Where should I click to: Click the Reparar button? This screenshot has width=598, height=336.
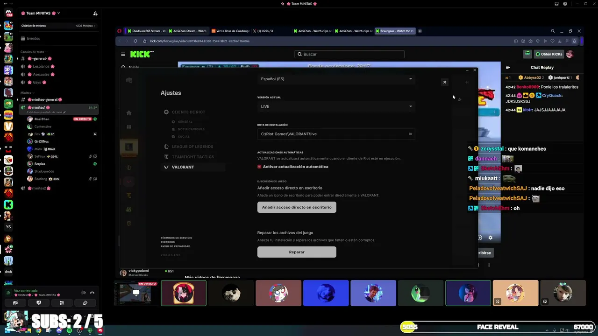tap(297, 252)
